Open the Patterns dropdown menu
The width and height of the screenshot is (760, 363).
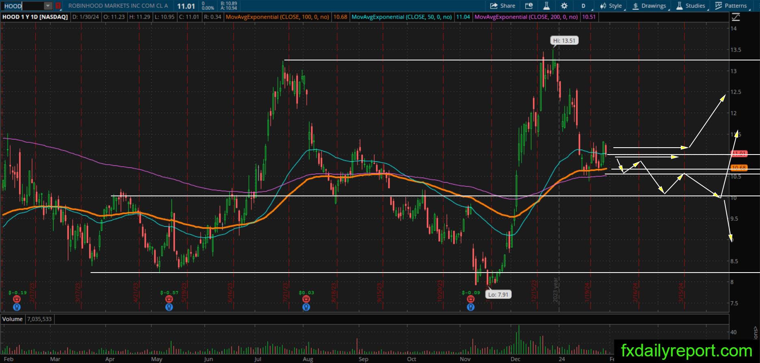tap(732, 6)
